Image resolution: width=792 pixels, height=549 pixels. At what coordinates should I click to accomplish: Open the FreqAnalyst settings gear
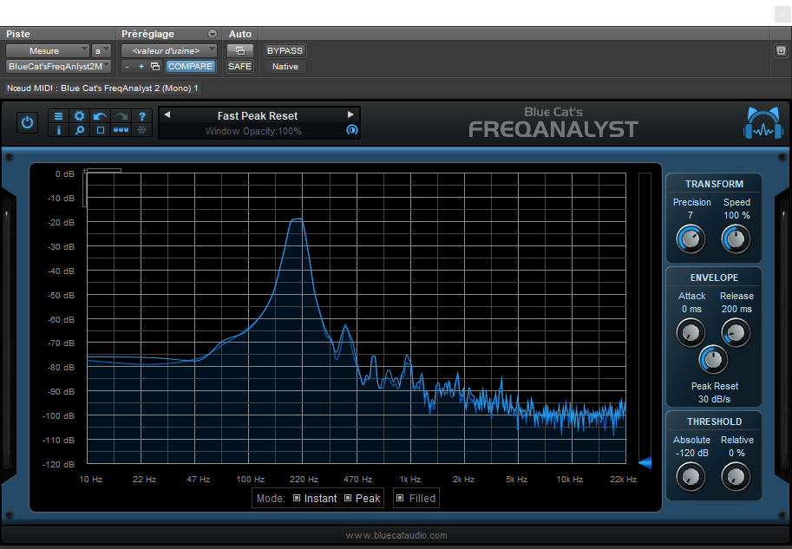point(79,116)
